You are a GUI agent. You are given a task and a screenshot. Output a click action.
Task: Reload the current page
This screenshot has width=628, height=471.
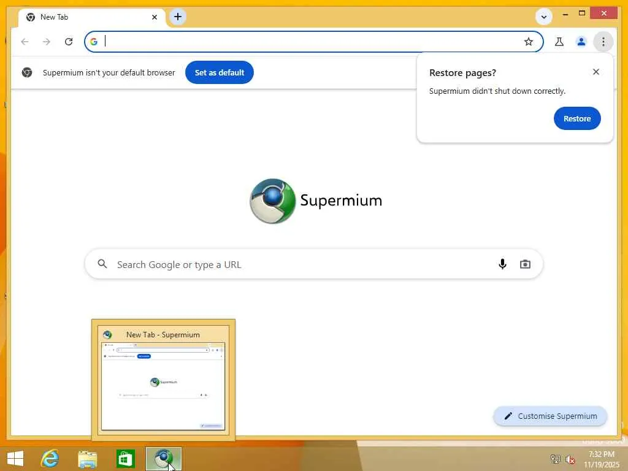click(x=69, y=42)
